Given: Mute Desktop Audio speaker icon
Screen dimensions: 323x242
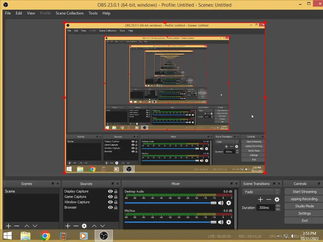Looking at the screenshot, I should point(220,203).
